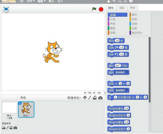
Task: Take new backdrop from camera icon
Action: click(x=15, y=128)
